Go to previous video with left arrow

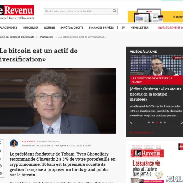[131, 123]
